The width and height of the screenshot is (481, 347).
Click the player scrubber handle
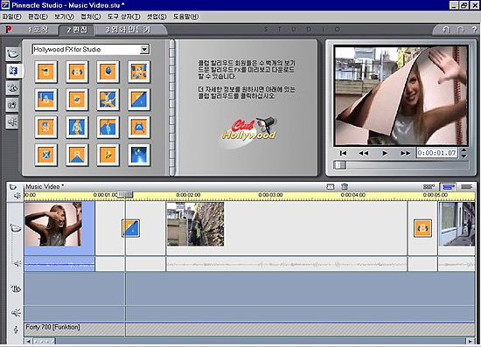pyautogui.click(x=339, y=165)
